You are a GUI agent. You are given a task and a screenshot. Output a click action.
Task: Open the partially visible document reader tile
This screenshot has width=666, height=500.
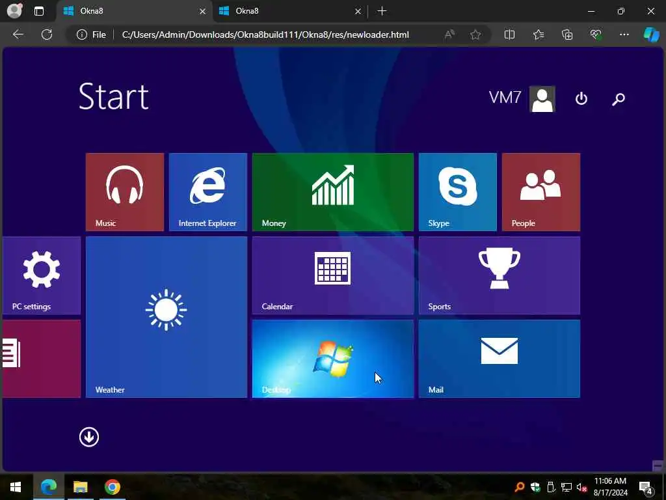[42, 359]
